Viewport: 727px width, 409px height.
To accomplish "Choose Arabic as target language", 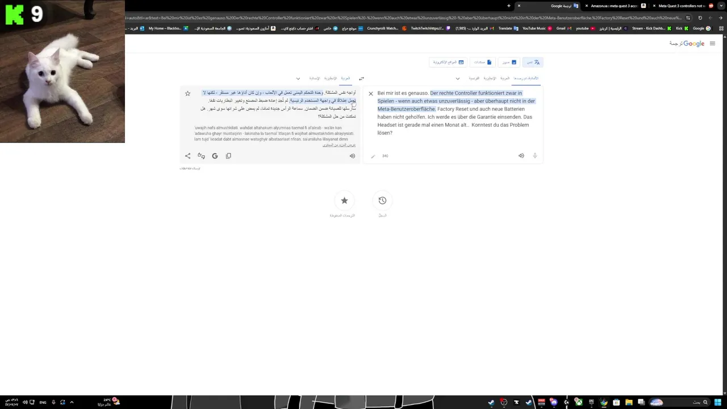I will point(345,78).
